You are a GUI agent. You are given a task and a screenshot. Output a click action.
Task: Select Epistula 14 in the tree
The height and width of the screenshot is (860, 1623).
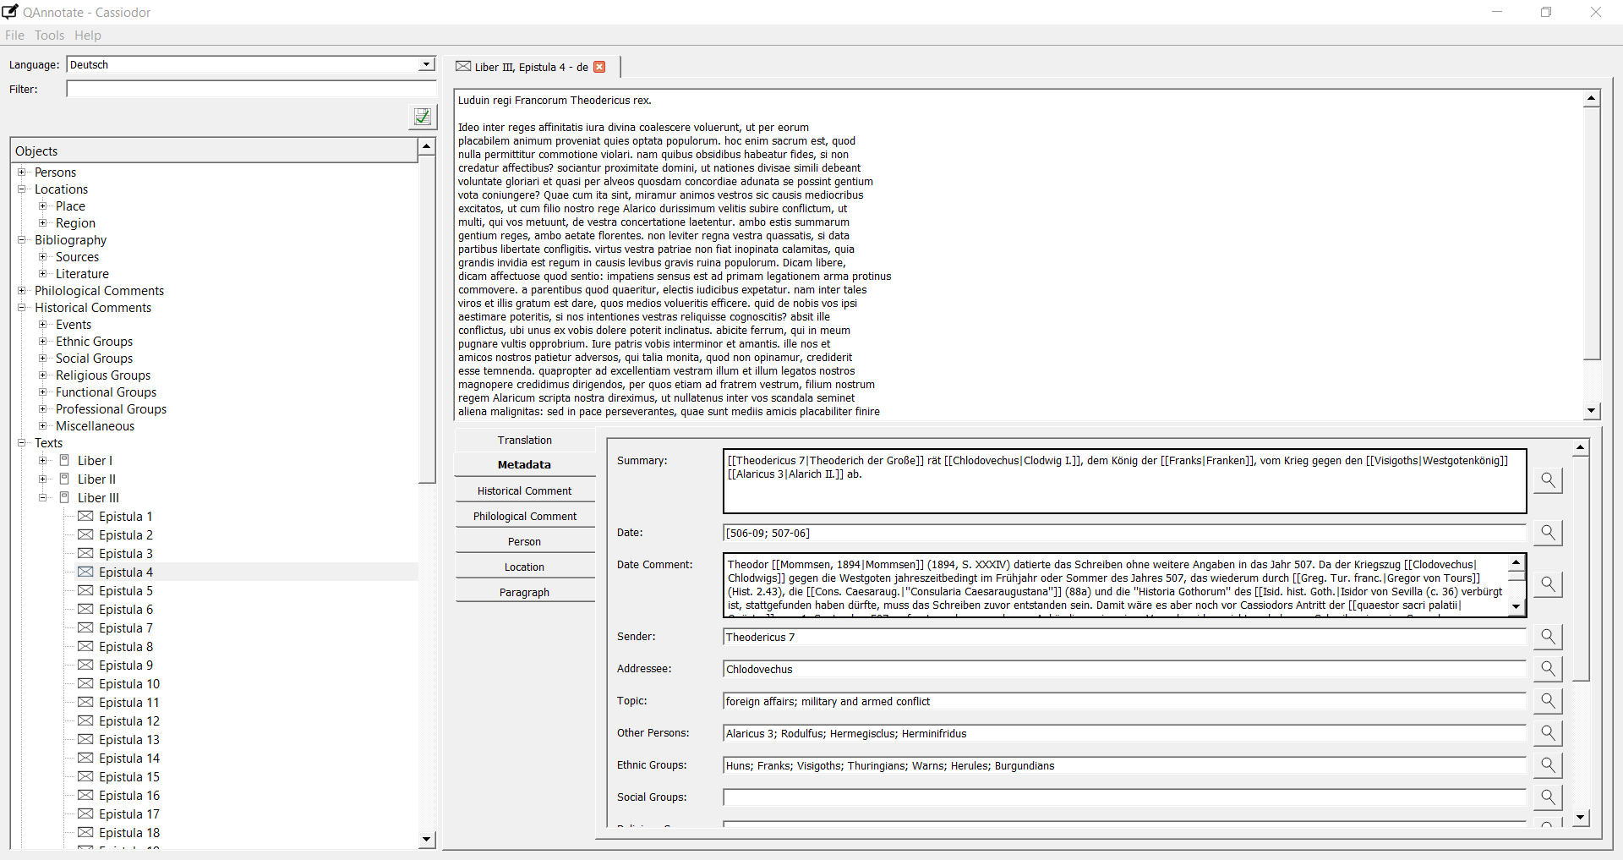click(129, 759)
